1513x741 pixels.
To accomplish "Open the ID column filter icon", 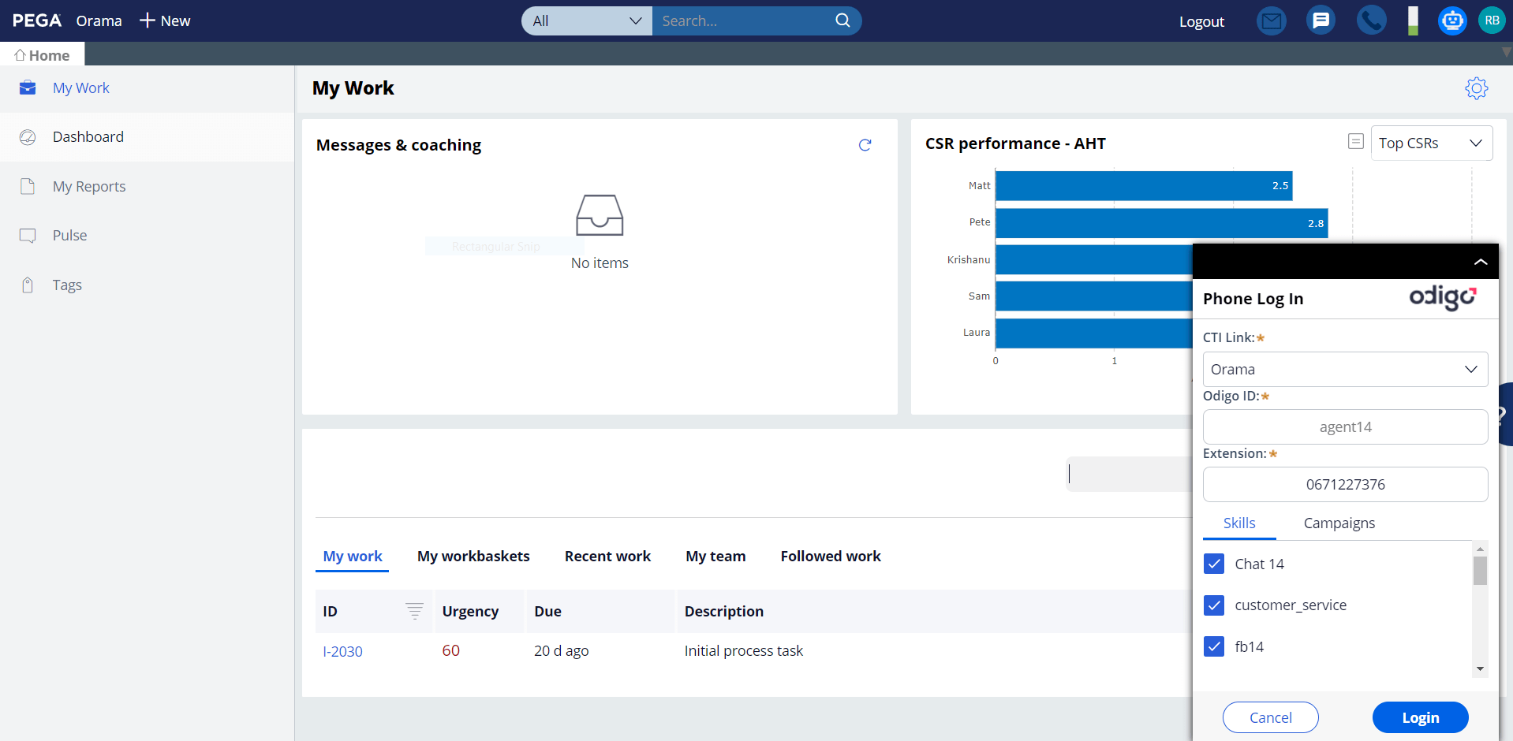I will pyautogui.click(x=414, y=611).
